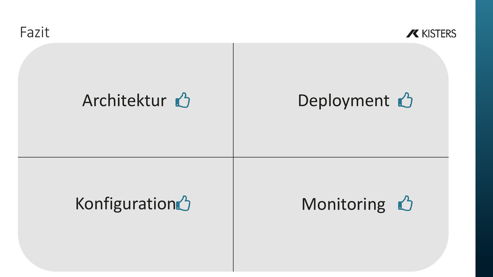Click where the two divider lines intersect
Viewport: 493px width, 277px height.
click(x=234, y=157)
